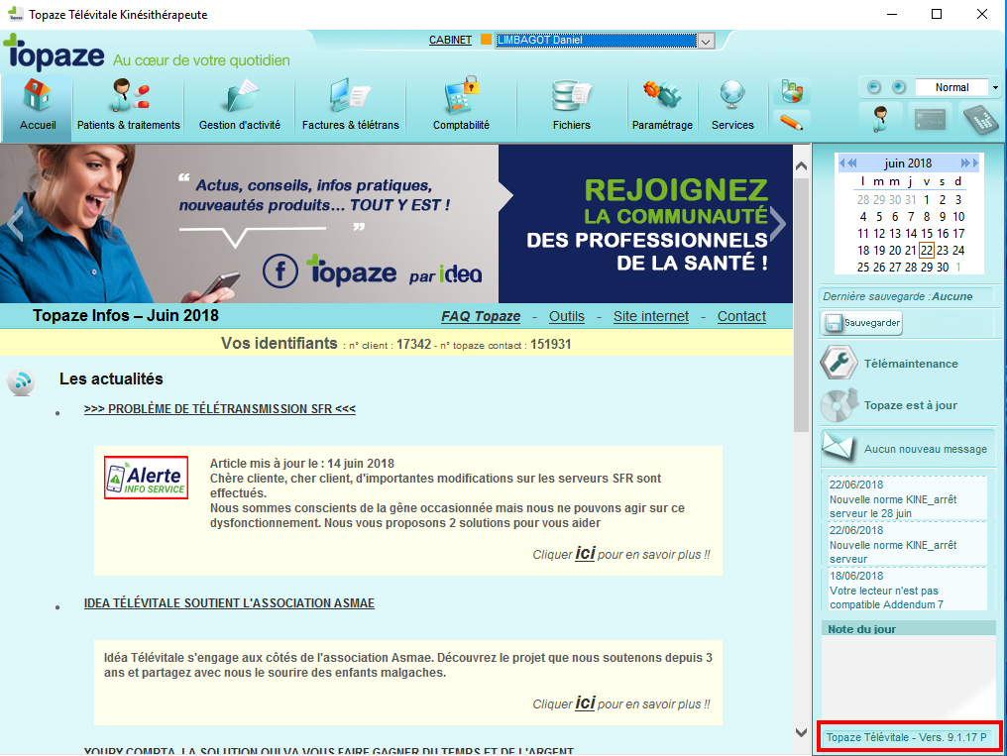1007x756 pixels.
Task: Select day 22 in the June 2018 calendar
Action: click(926, 251)
